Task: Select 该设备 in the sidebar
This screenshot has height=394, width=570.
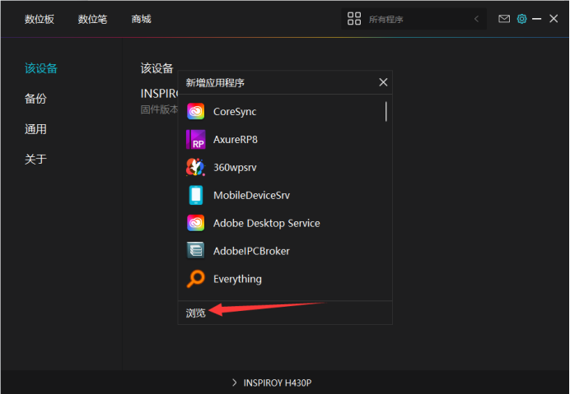Action: click(41, 68)
